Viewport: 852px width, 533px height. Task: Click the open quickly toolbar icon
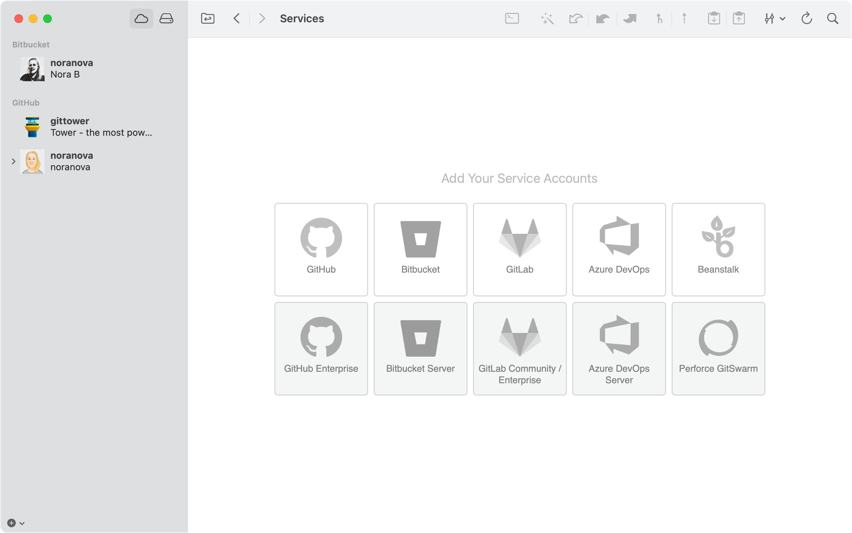pos(208,19)
